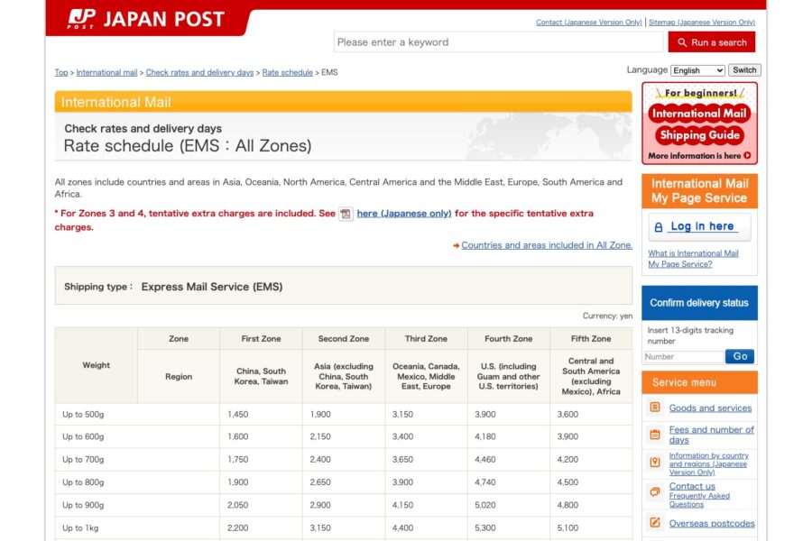Open the Overseas postcodes link
This screenshot has height=541, width=812.
(x=712, y=523)
